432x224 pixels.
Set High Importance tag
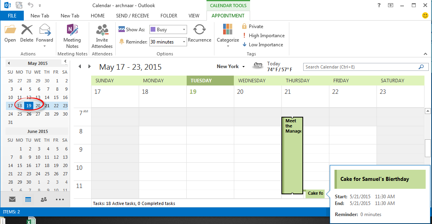point(264,36)
